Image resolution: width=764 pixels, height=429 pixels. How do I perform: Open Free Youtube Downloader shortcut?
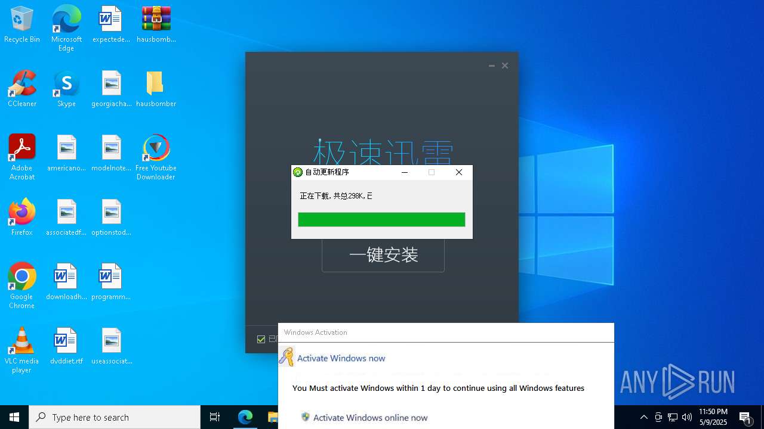(156, 157)
